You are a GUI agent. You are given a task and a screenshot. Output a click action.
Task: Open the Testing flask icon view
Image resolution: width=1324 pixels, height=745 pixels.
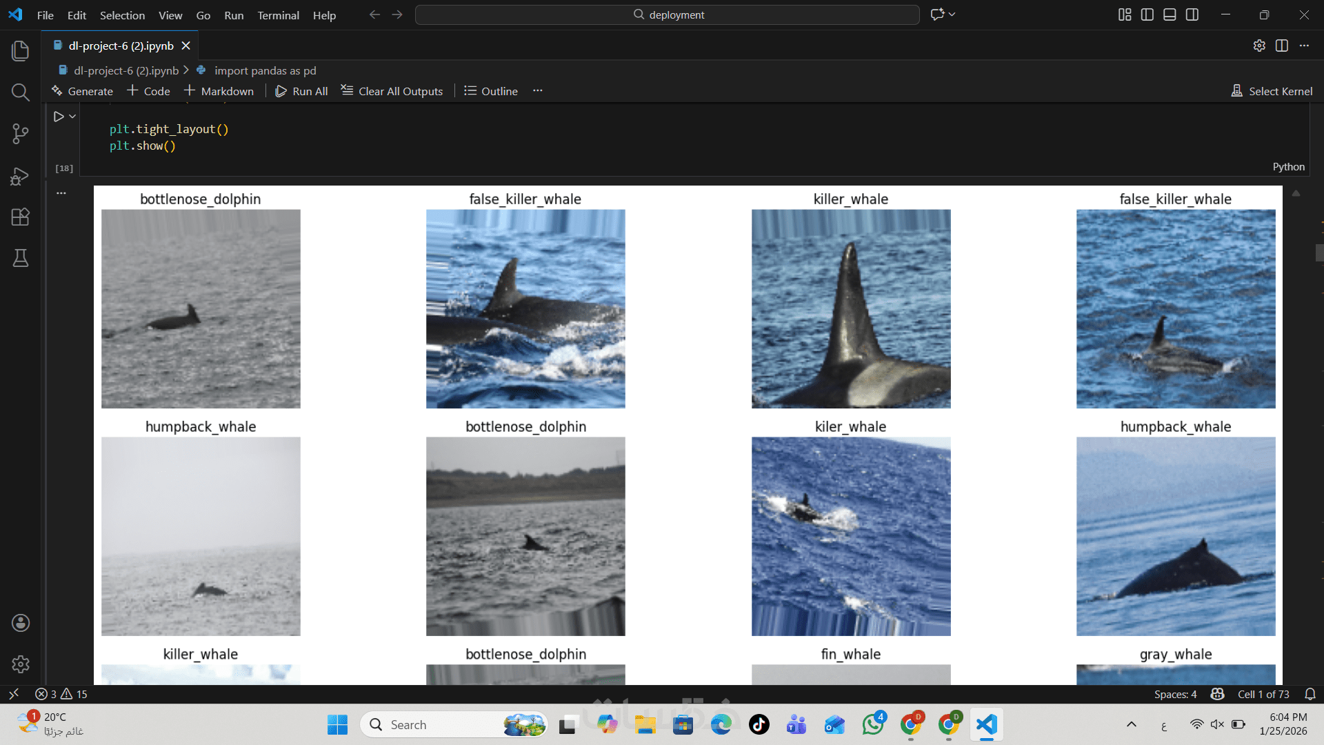tap(21, 259)
